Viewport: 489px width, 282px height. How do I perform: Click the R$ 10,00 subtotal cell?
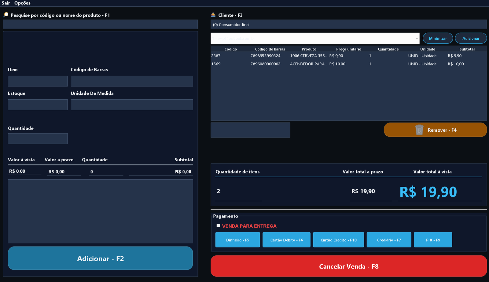(x=456, y=64)
